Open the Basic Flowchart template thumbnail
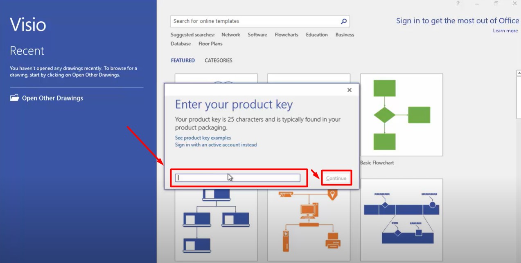 tap(401, 115)
